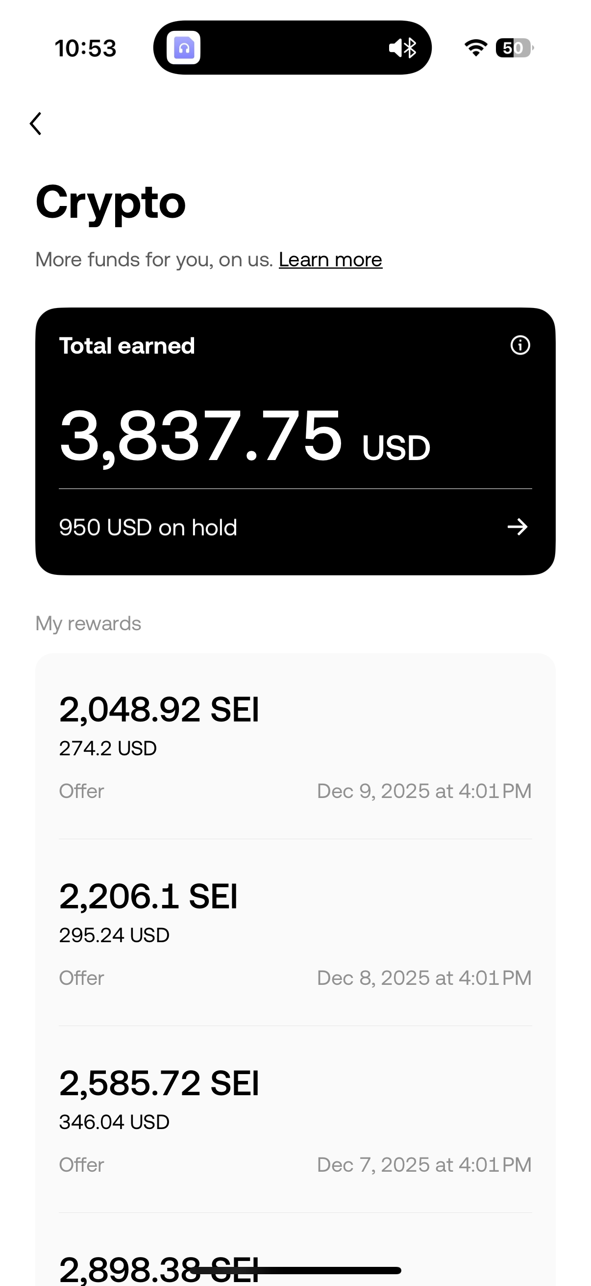Tap the 10:53 clock in status bar
This screenshot has width=591, height=1286.
click(85, 49)
